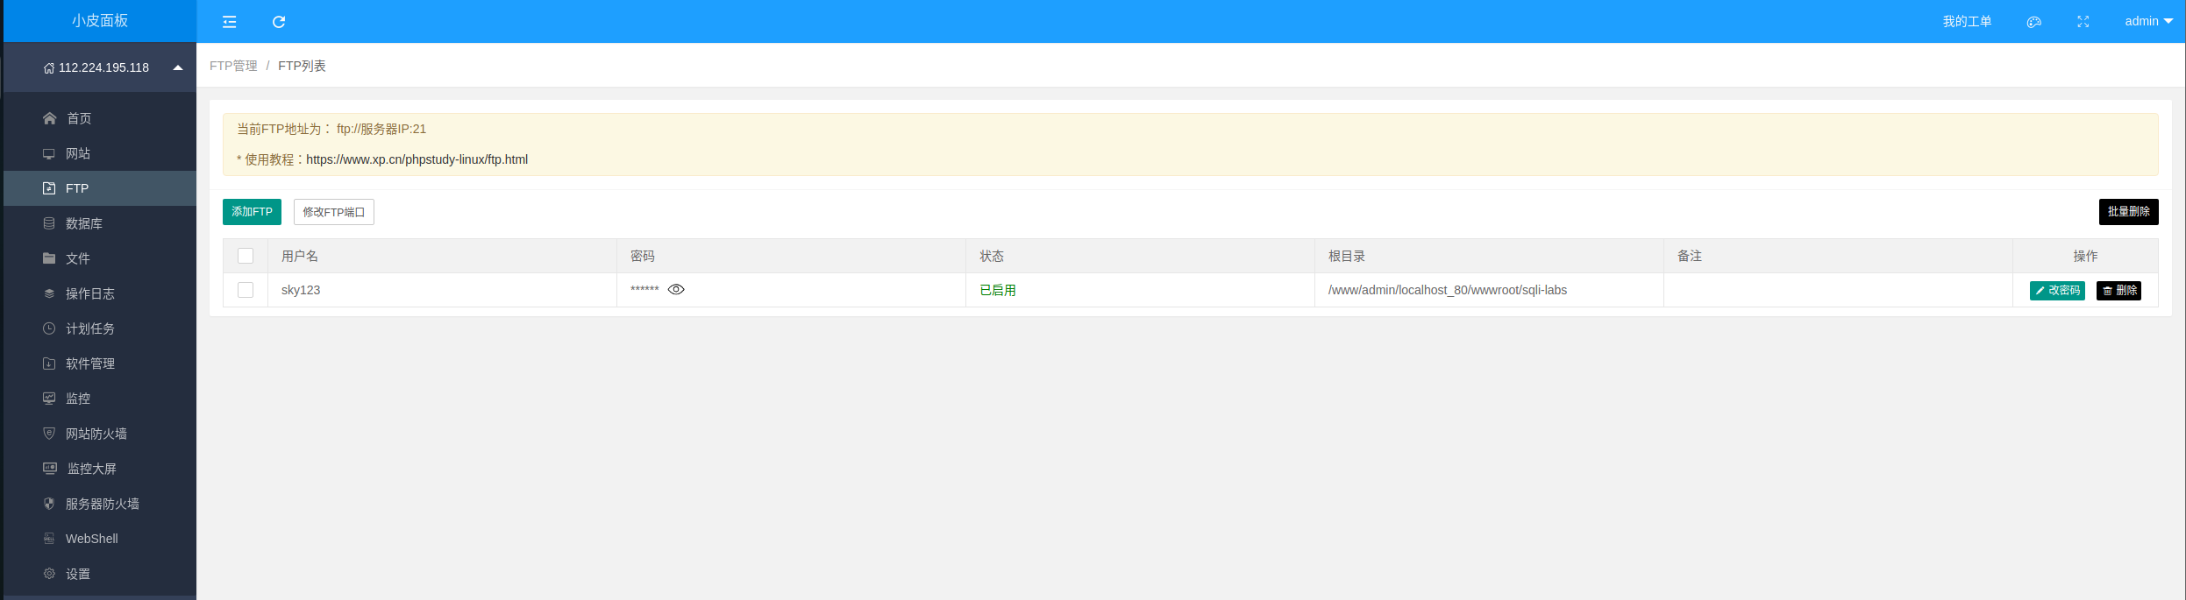The image size is (2186, 600).
Task: Collapse the sidebar with the menu toggle icon
Action: point(230,22)
